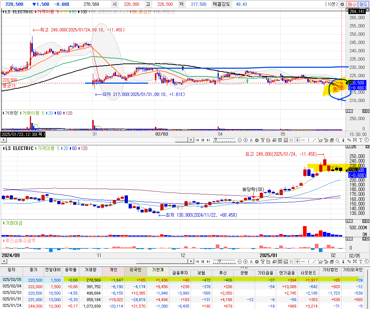Open chart settings gear beside 매수 button
Image resolution: width=370 pixels, height=309 pixels.
pyautogui.click(x=342, y=4)
